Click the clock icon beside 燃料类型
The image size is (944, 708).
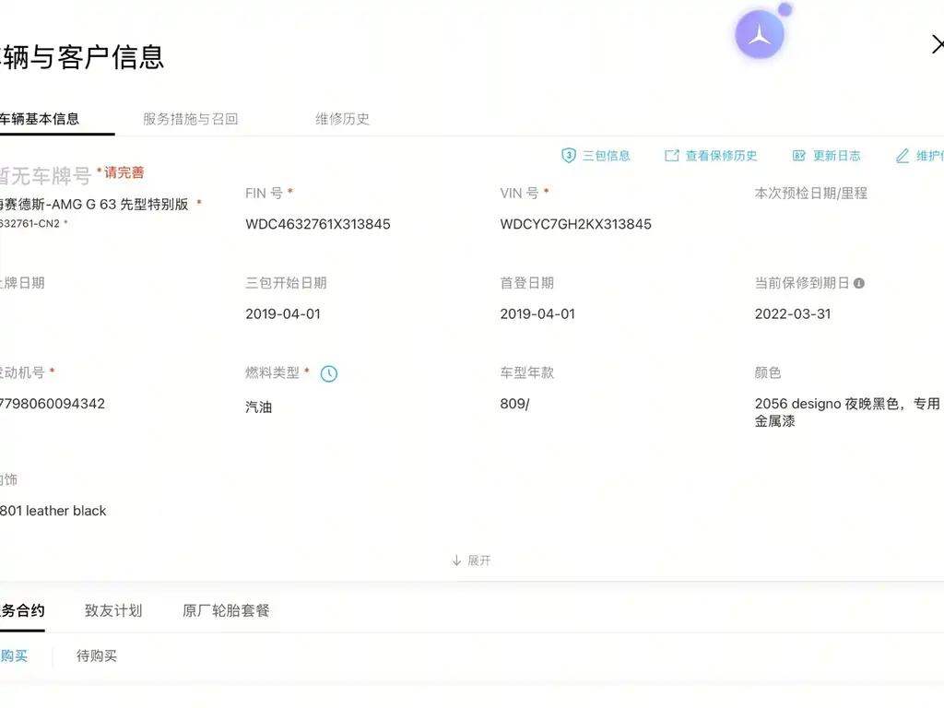click(x=329, y=374)
